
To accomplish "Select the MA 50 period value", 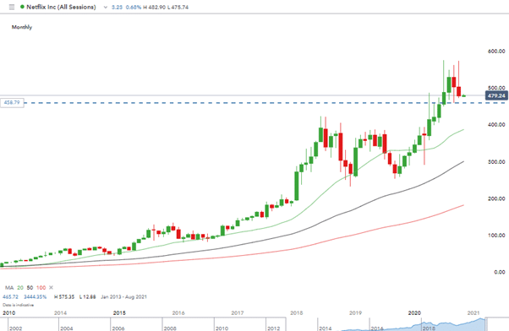I will 30,288.
